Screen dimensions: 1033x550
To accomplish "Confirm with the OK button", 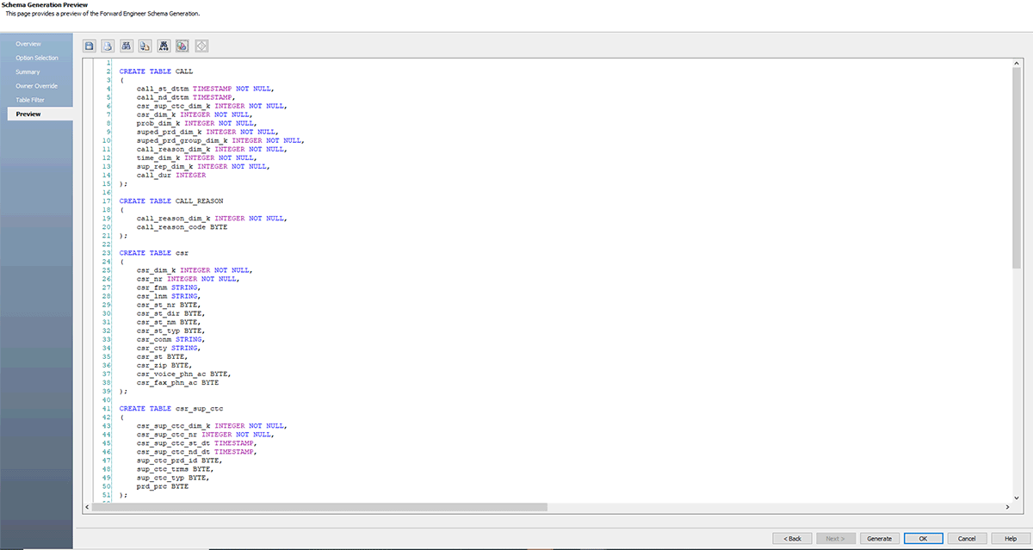I will point(923,538).
